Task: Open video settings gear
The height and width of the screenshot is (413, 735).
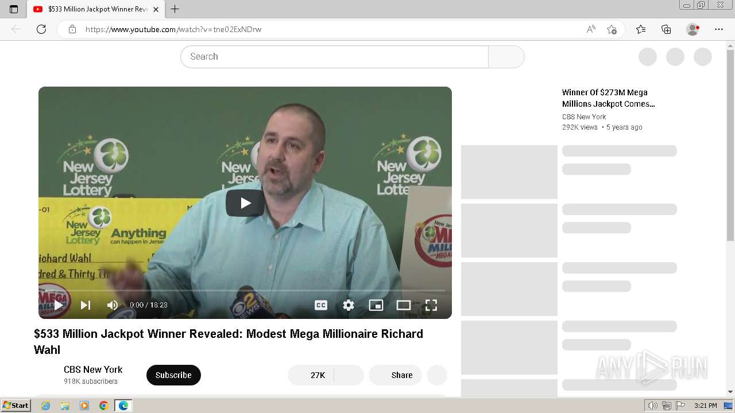Action: tap(349, 305)
